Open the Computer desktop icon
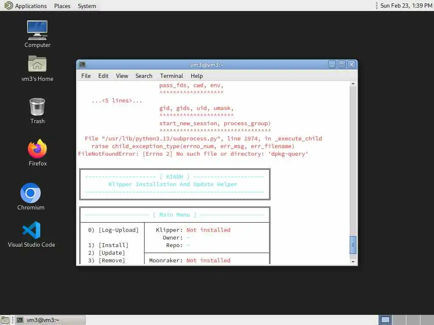Image resolution: width=434 pixels, height=325 pixels. click(37, 30)
